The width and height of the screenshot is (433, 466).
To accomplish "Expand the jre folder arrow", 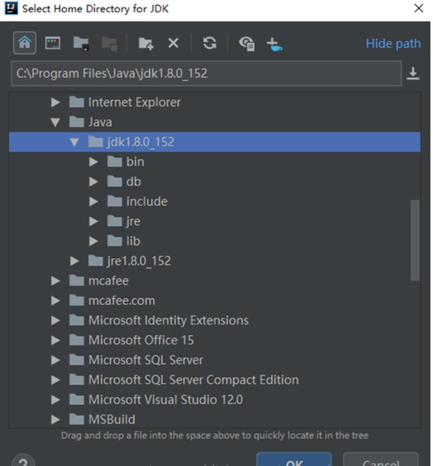I will coord(93,221).
